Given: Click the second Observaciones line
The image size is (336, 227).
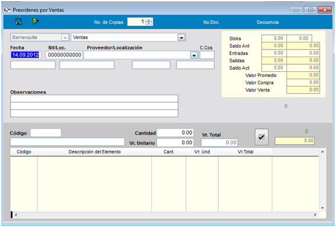Looking at the screenshot, I should [x=94, y=106].
